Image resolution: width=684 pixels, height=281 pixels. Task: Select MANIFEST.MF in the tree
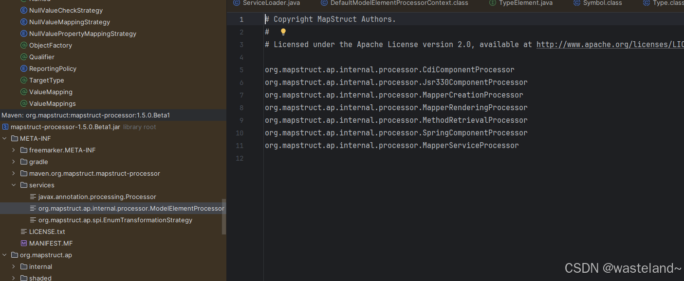[51, 243]
